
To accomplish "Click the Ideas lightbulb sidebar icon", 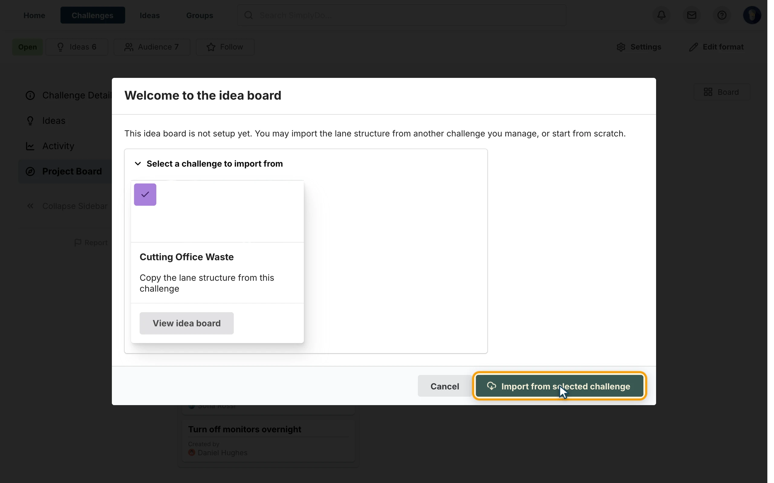I will pos(30,120).
